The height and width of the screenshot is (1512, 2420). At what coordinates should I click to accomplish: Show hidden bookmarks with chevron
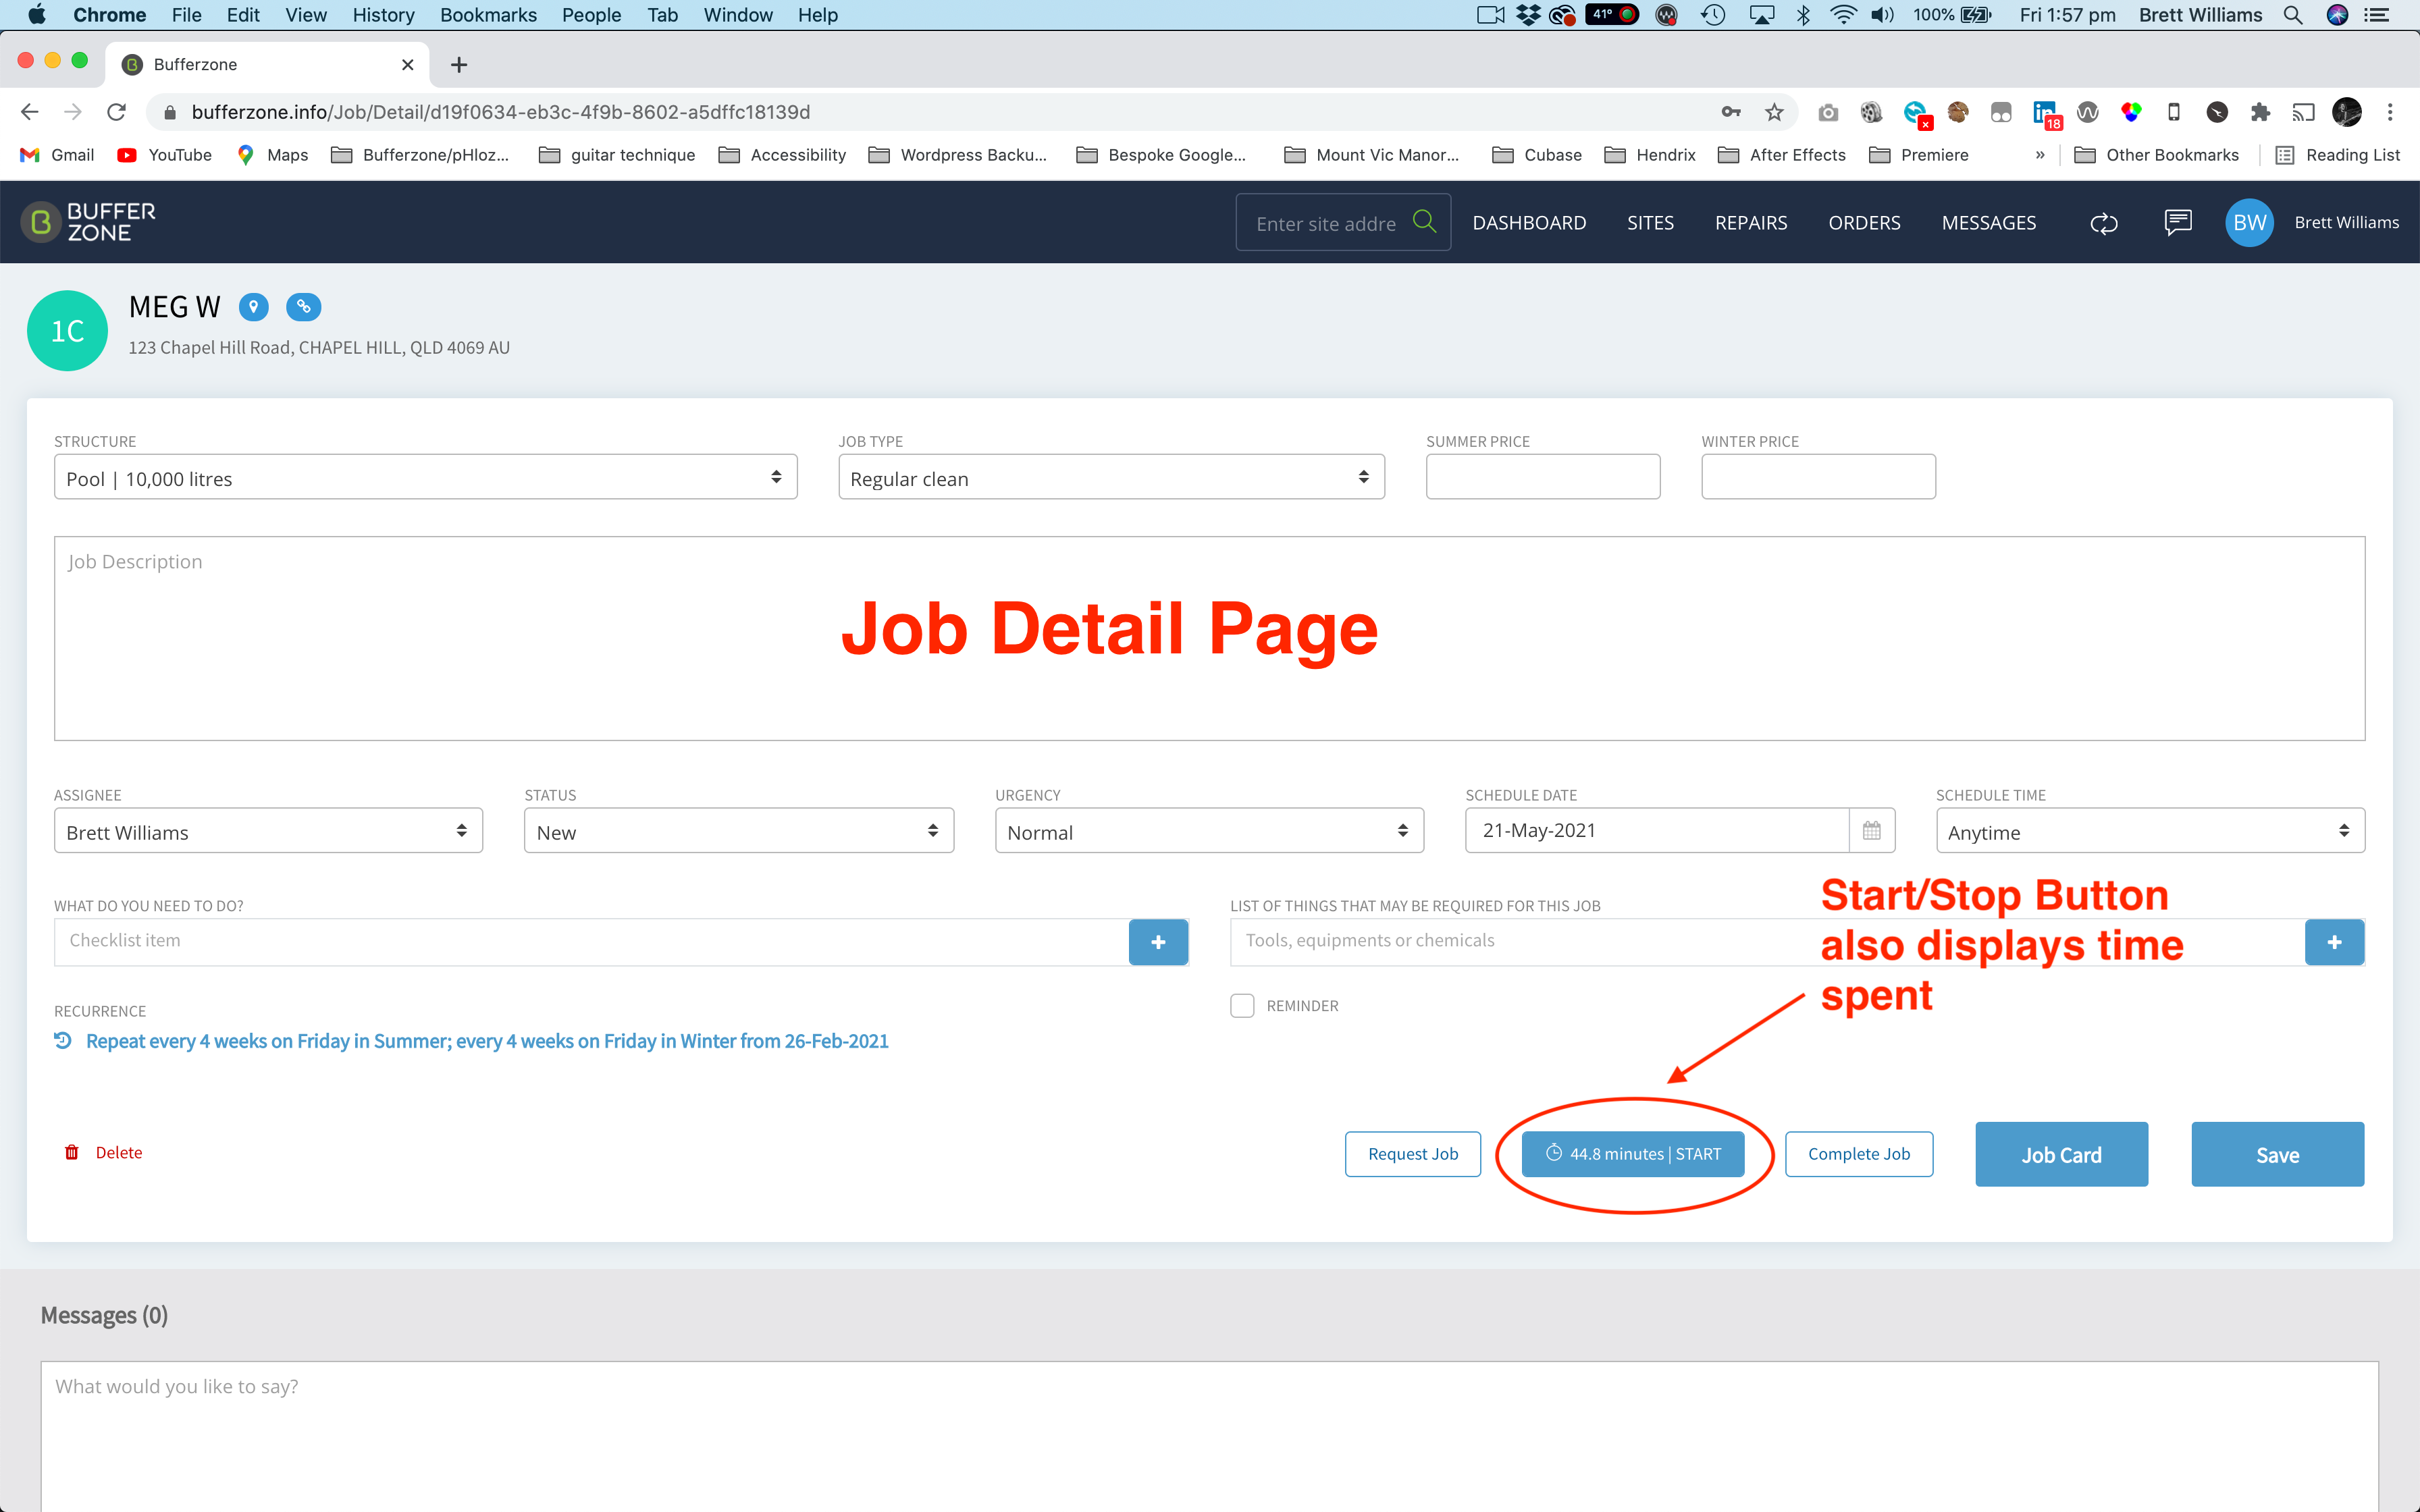pyautogui.click(x=2040, y=155)
